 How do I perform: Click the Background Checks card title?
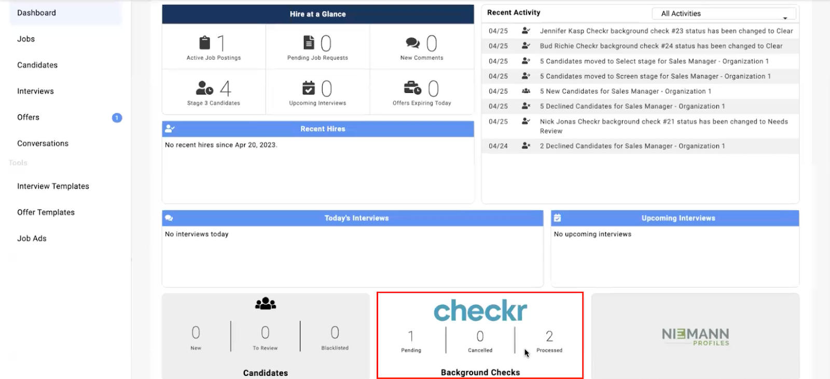click(x=480, y=372)
